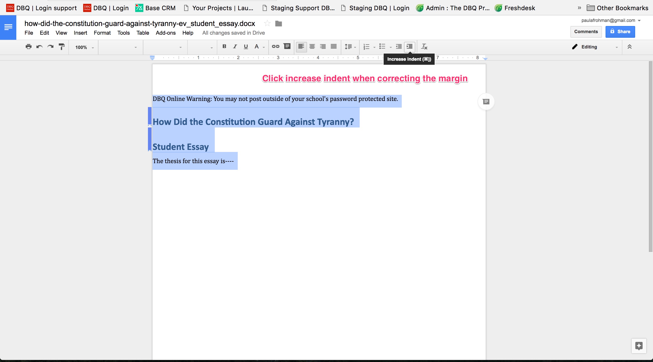Toggle underline formatting
The image size is (653, 362).
(246, 47)
